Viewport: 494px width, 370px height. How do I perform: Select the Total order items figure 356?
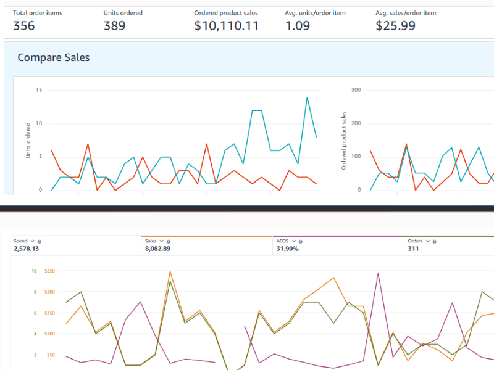24,25
